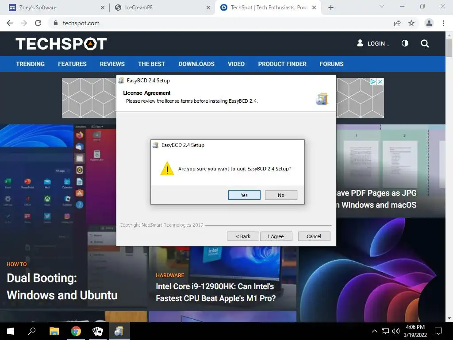
Task: Open Chrome's three-dot menu
Action: [443, 23]
